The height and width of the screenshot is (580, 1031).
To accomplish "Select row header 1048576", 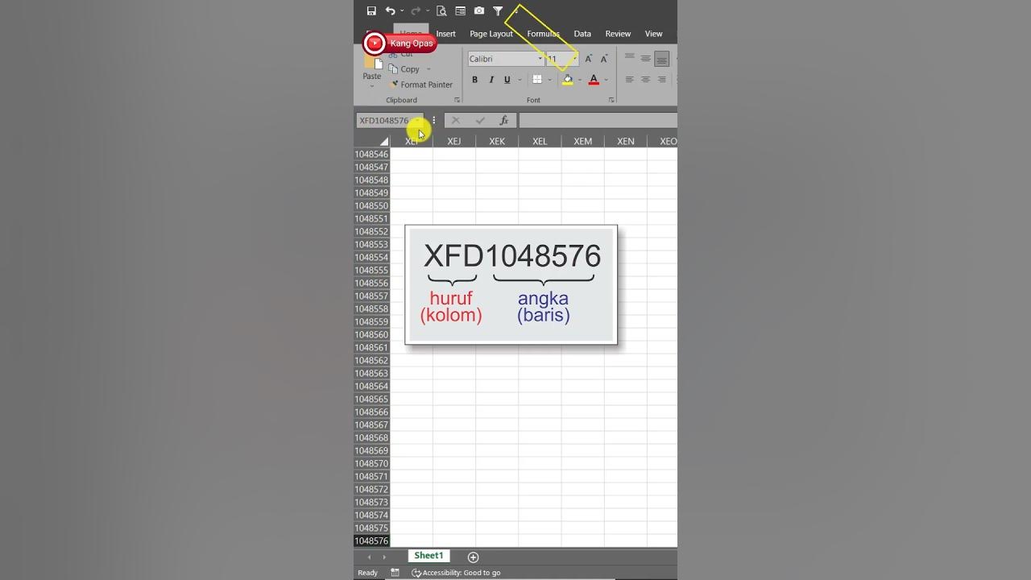I will (x=371, y=541).
